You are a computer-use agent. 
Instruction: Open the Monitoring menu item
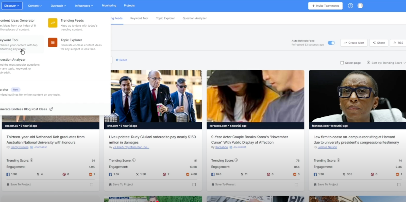pyautogui.click(x=109, y=6)
